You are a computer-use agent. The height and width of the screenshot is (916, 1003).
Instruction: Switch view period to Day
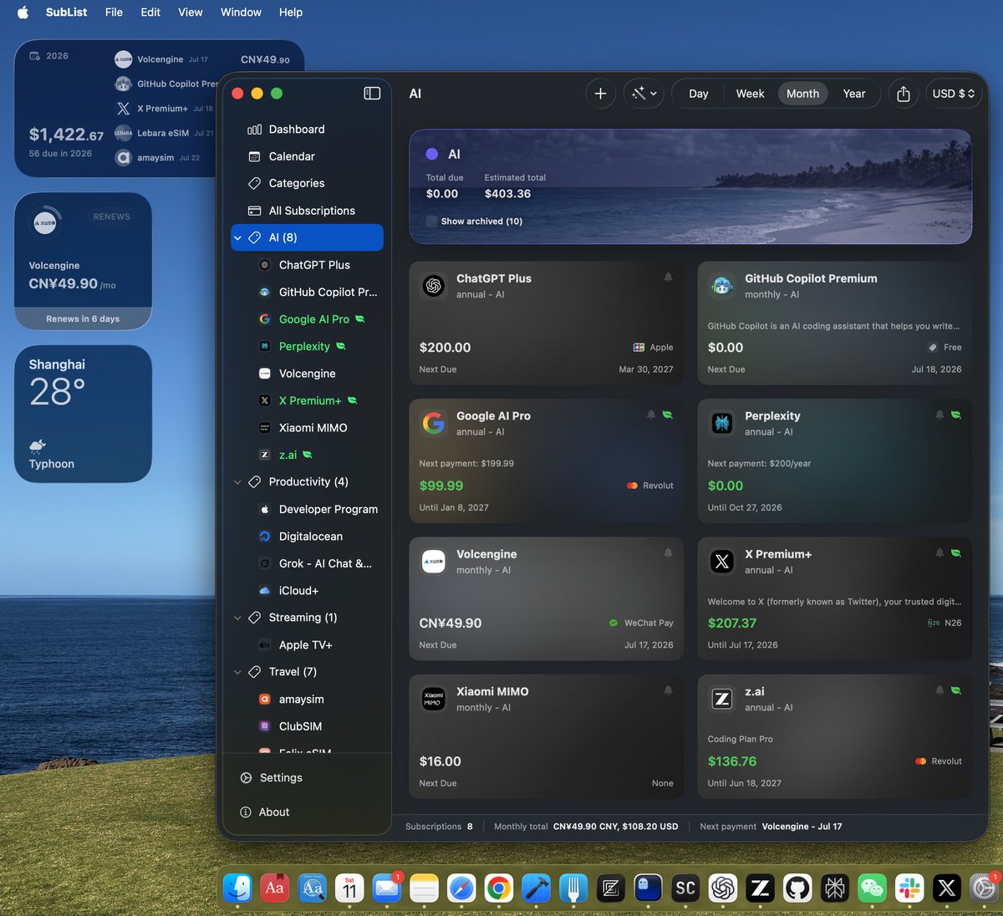(699, 94)
